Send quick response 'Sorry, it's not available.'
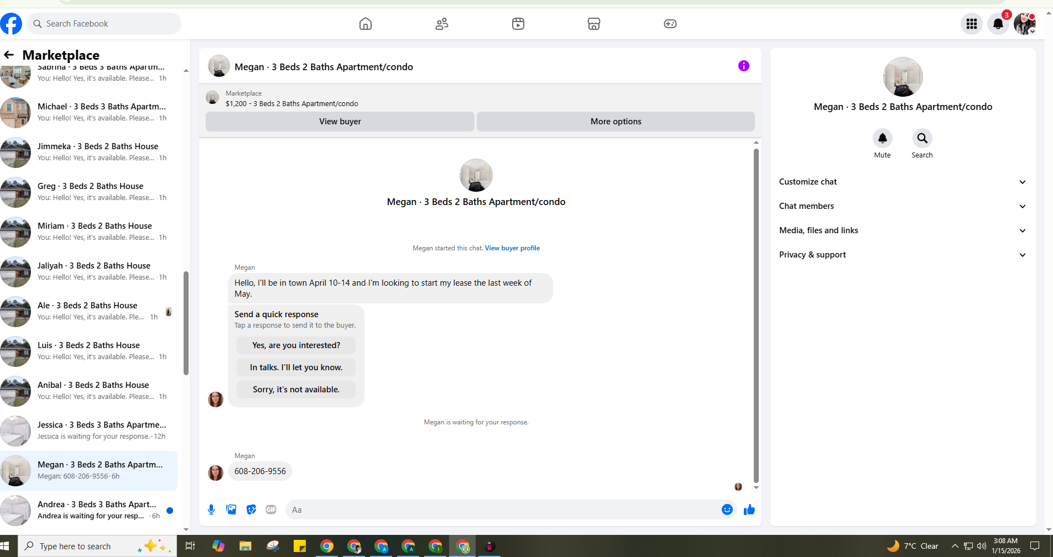Image resolution: width=1053 pixels, height=557 pixels. tap(296, 390)
